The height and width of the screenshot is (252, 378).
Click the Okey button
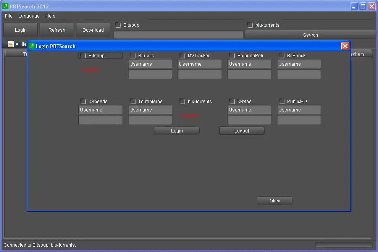point(275,200)
